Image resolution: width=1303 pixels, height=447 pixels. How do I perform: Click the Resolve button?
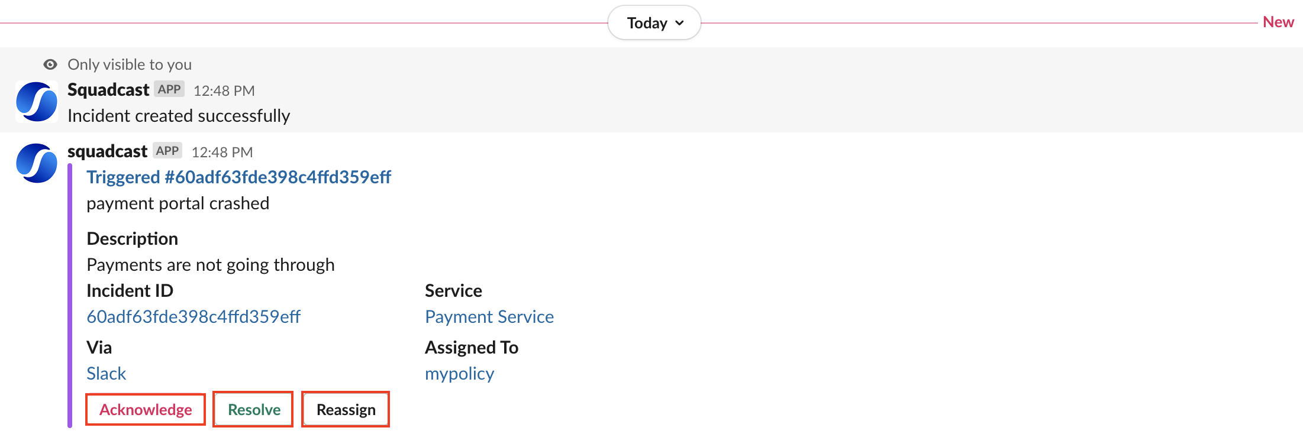253,409
